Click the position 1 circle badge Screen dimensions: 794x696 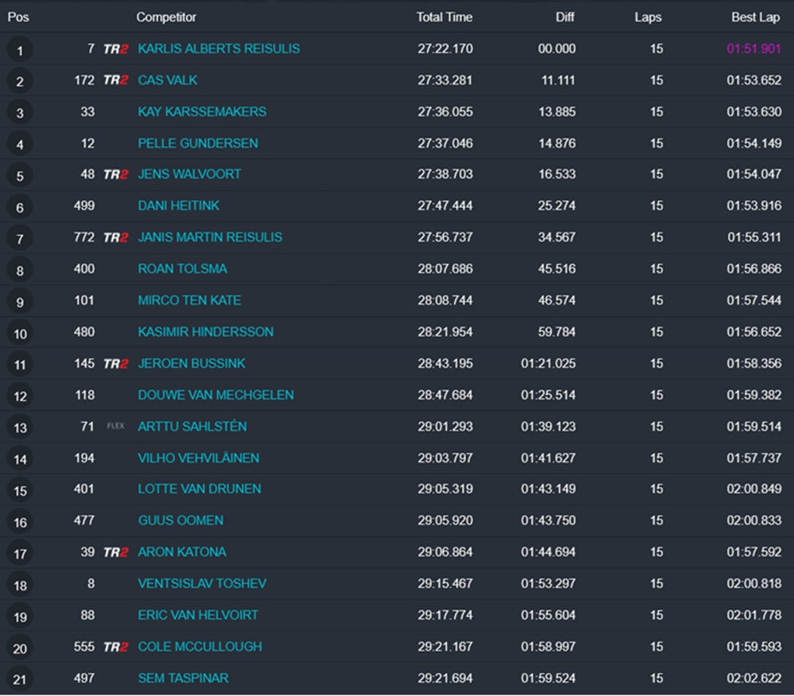click(20, 51)
